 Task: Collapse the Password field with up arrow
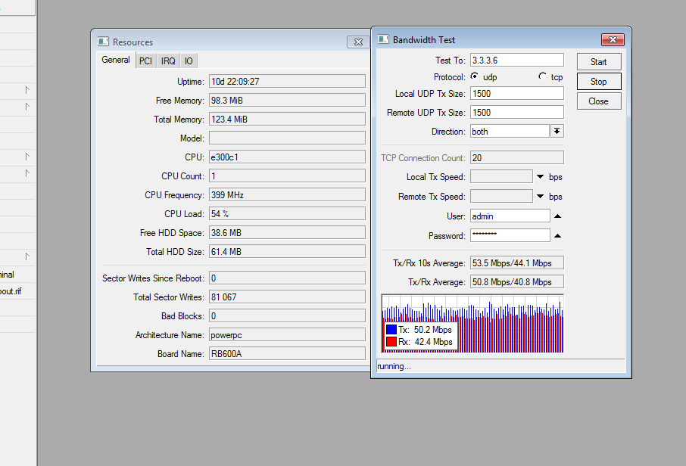(557, 236)
